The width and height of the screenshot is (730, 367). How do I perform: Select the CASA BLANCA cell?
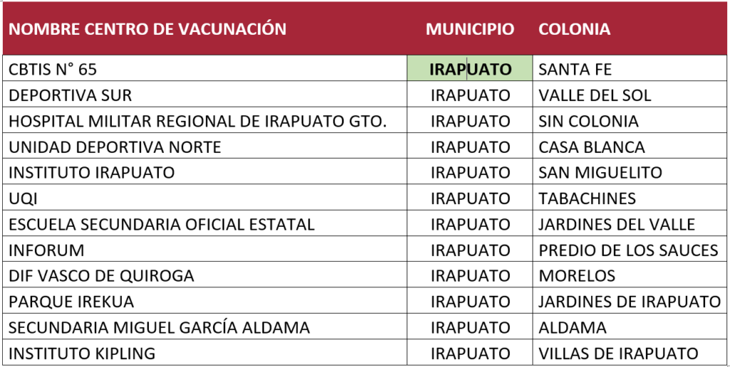click(x=592, y=147)
